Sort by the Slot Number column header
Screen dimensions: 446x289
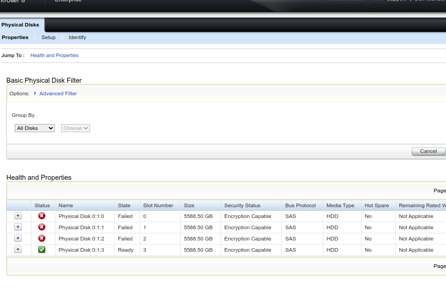tap(158, 205)
